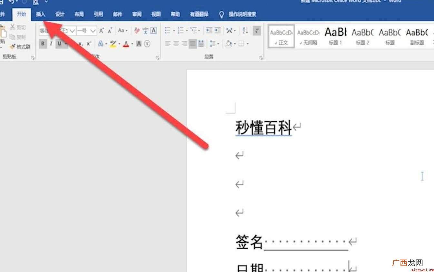
Task: Apply the 副标题 (Subtitle) style
Action: click(417, 36)
